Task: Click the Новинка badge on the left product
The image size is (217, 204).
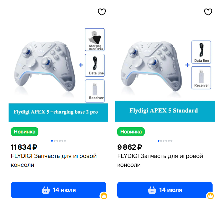Action: (25, 132)
